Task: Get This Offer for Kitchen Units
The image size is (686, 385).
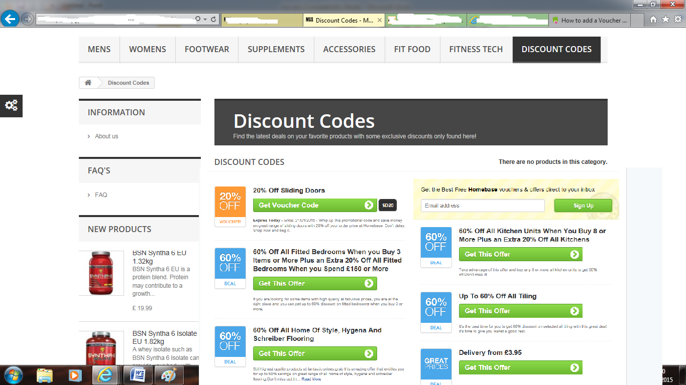Action: (521, 254)
